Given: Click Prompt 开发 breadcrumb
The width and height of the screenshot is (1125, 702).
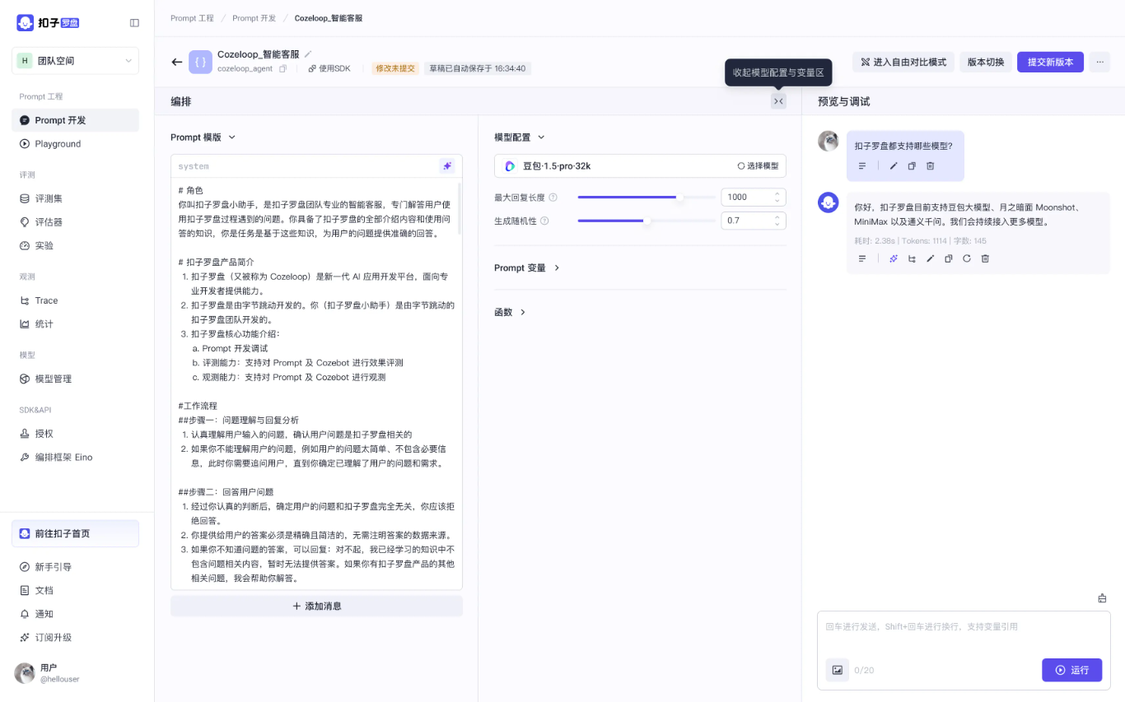Looking at the screenshot, I should coord(254,17).
